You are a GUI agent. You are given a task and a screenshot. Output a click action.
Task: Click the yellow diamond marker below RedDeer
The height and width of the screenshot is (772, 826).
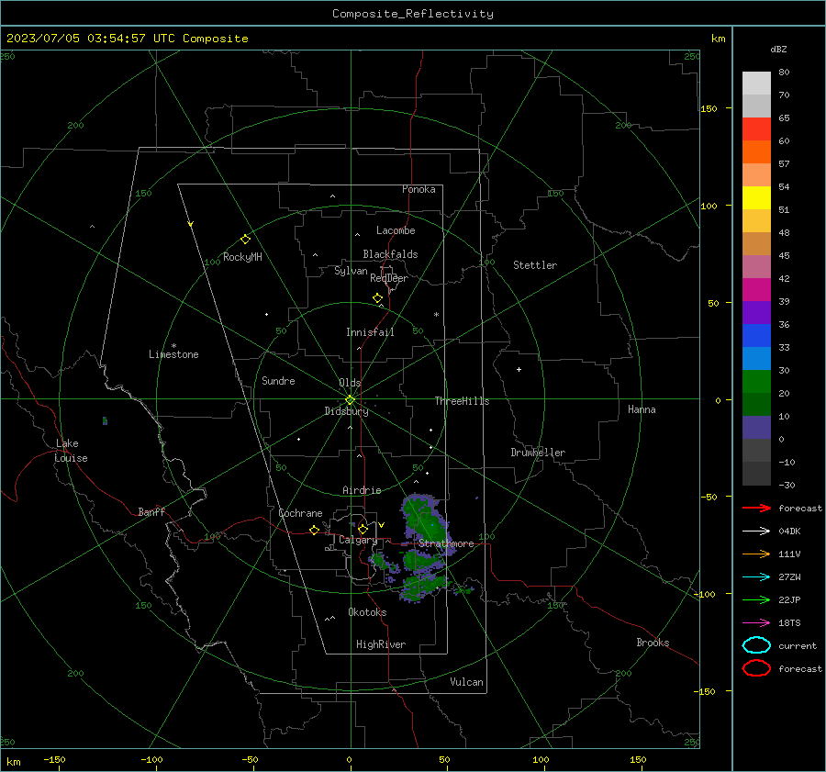click(378, 298)
